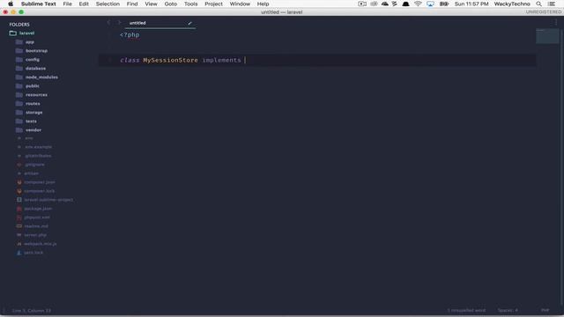Click the composer.json file icon
Viewport: 564px width, 317px height.
click(x=19, y=182)
